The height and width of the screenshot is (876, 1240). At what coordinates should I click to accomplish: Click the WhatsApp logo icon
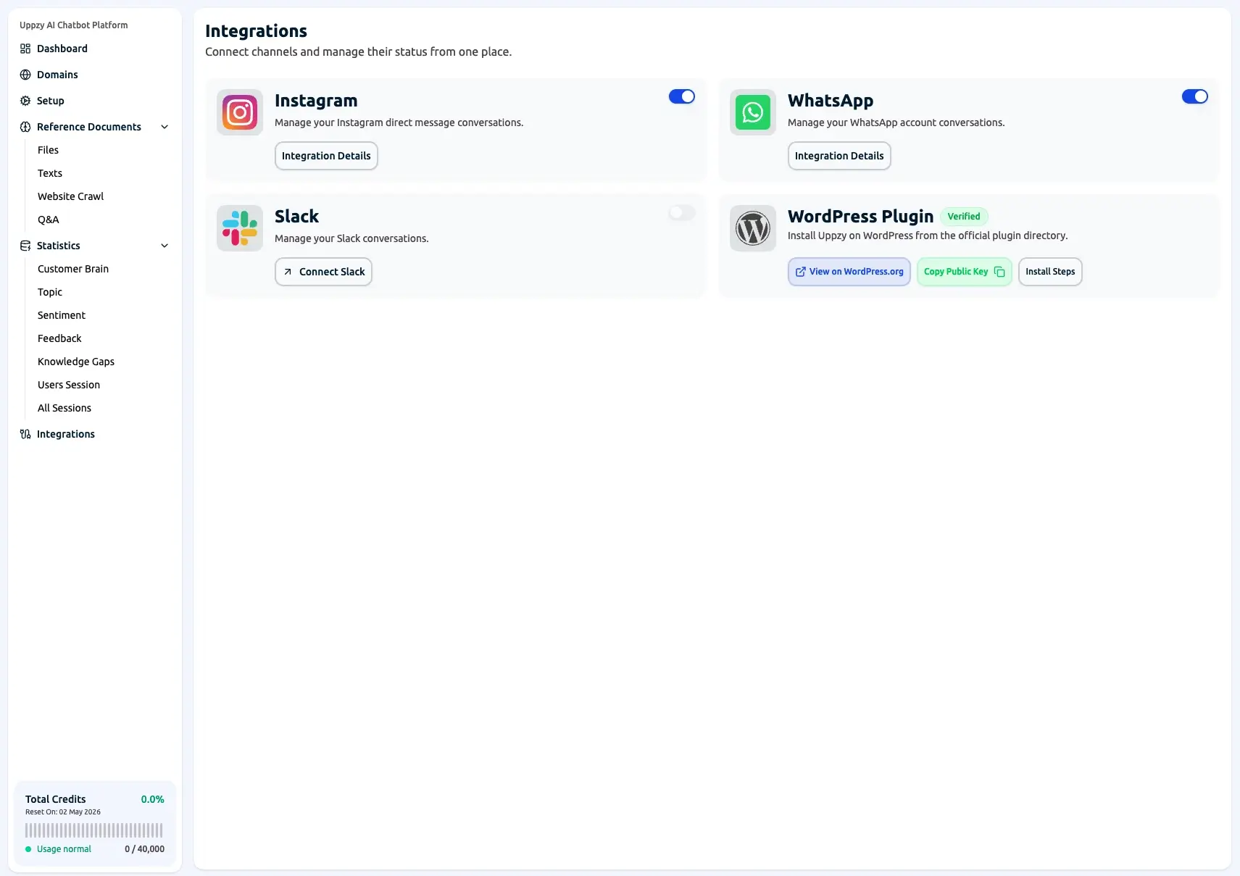(x=752, y=112)
